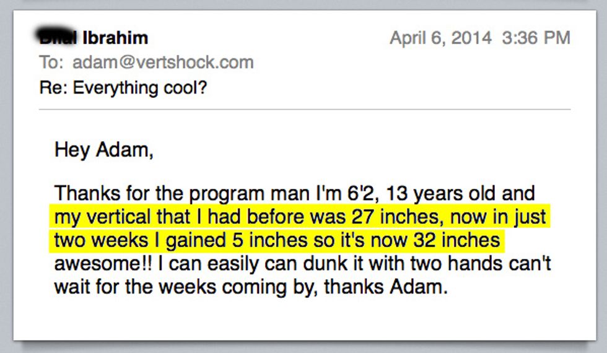Click the "Hey Adam," greeting
The width and height of the screenshot is (607, 353).
pyautogui.click(x=103, y=149)
